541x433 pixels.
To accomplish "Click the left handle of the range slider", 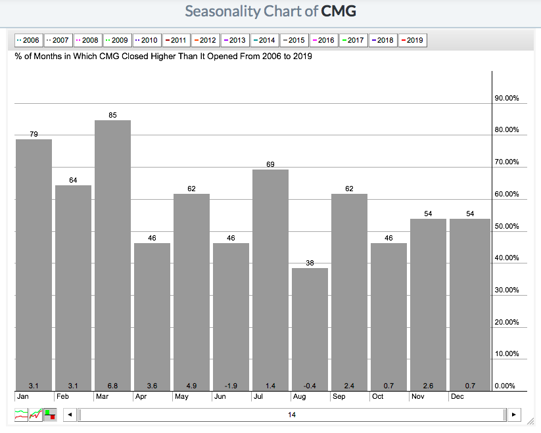I will pyautogui.click(x=78, y=415).
